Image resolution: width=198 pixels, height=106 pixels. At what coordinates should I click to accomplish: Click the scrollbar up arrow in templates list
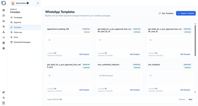tap(195, 24)
